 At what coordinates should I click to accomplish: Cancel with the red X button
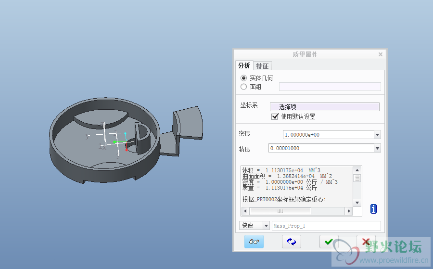tap(366, 242)
